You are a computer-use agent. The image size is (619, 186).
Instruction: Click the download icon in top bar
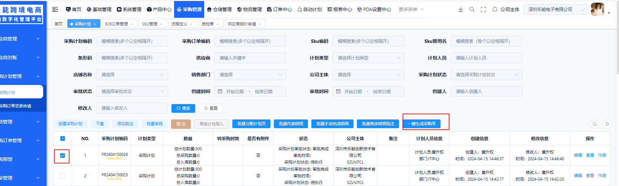pos(461,9)
